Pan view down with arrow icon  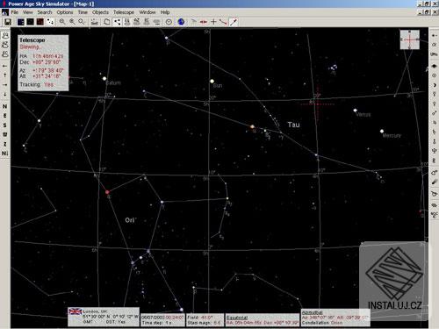5,94
